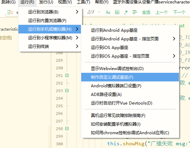
Task: Click the lines selection icon in find bar
Action: (135, 12)
